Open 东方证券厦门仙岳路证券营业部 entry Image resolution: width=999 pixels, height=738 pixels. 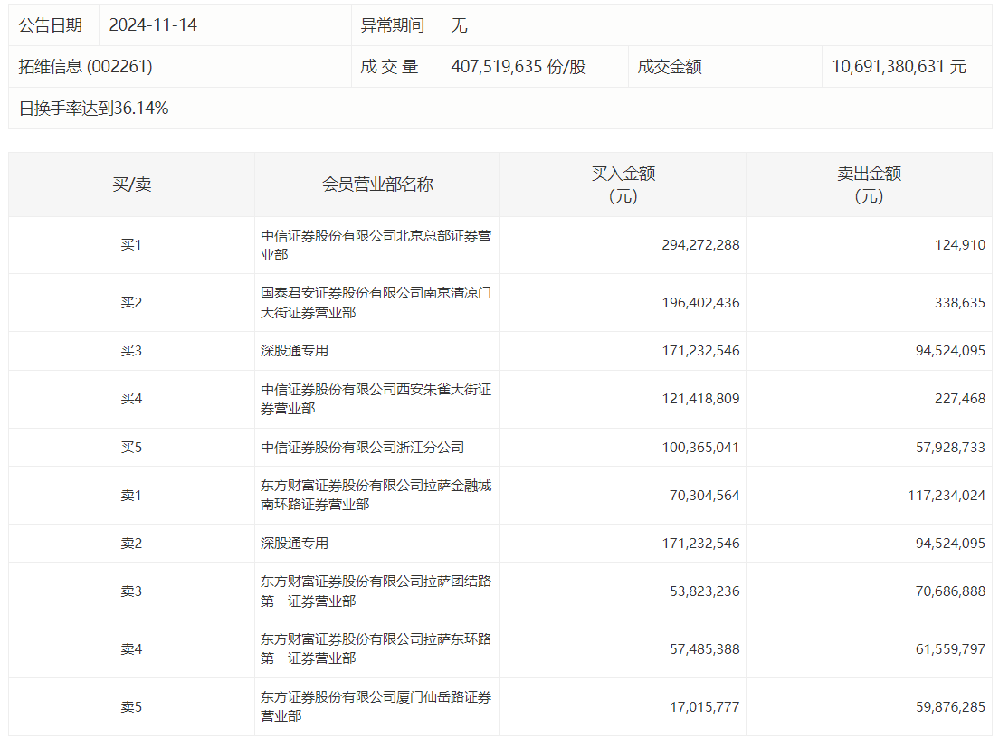376,706
